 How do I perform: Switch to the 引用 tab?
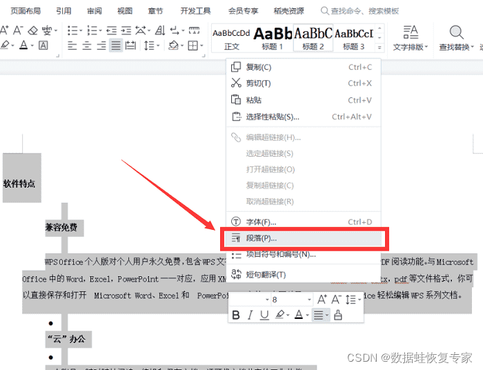coord(63,11)
